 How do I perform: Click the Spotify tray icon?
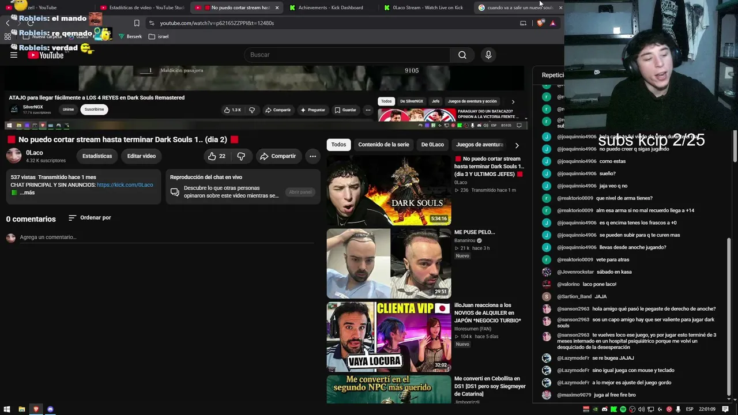[x=623, y=409]
